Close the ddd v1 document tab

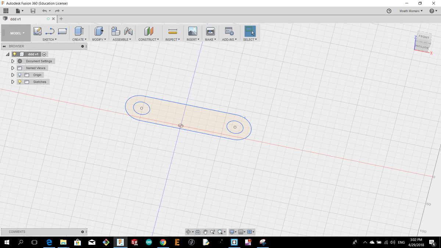coord(53,19)
